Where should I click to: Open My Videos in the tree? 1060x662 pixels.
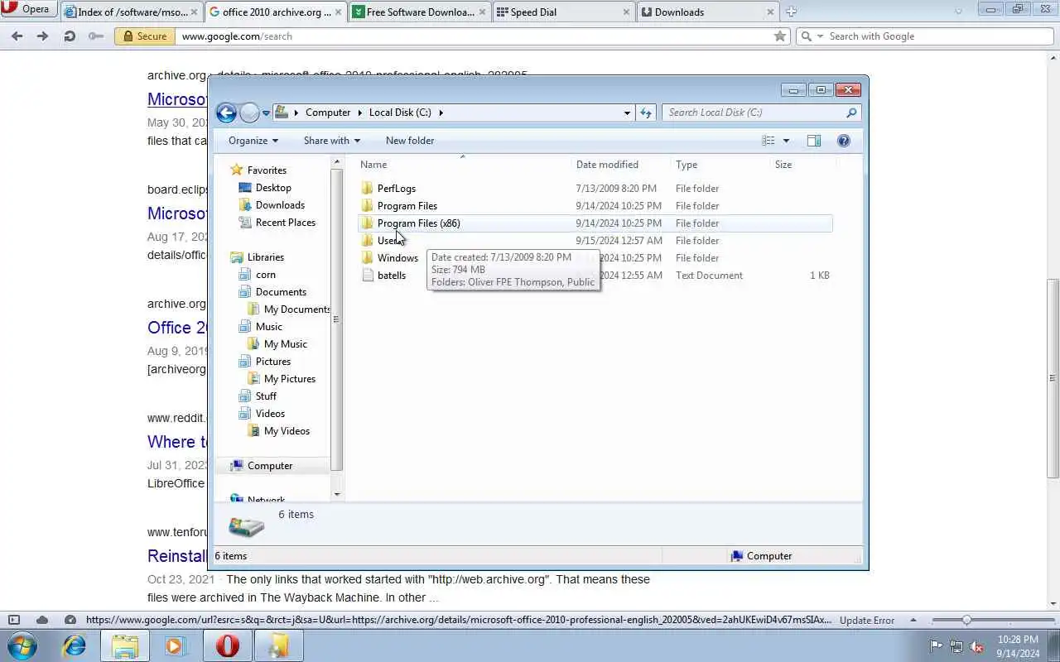287,431
